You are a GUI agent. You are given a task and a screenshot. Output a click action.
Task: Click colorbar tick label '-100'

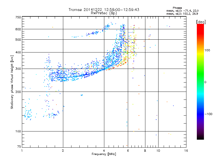209,114
